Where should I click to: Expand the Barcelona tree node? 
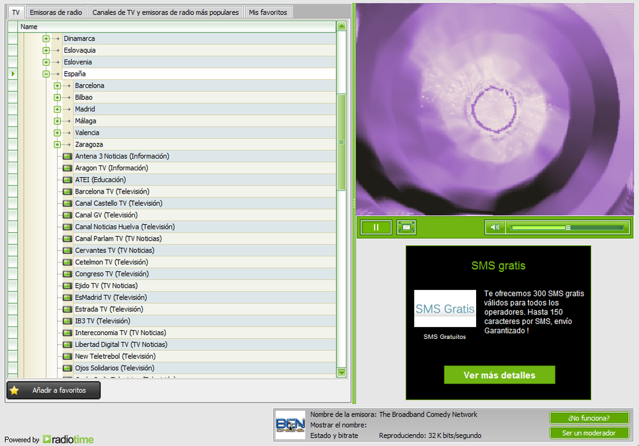pos(57,86)
